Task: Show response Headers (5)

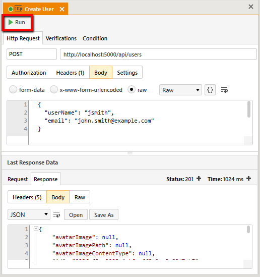Action: (x=27, y=197)
